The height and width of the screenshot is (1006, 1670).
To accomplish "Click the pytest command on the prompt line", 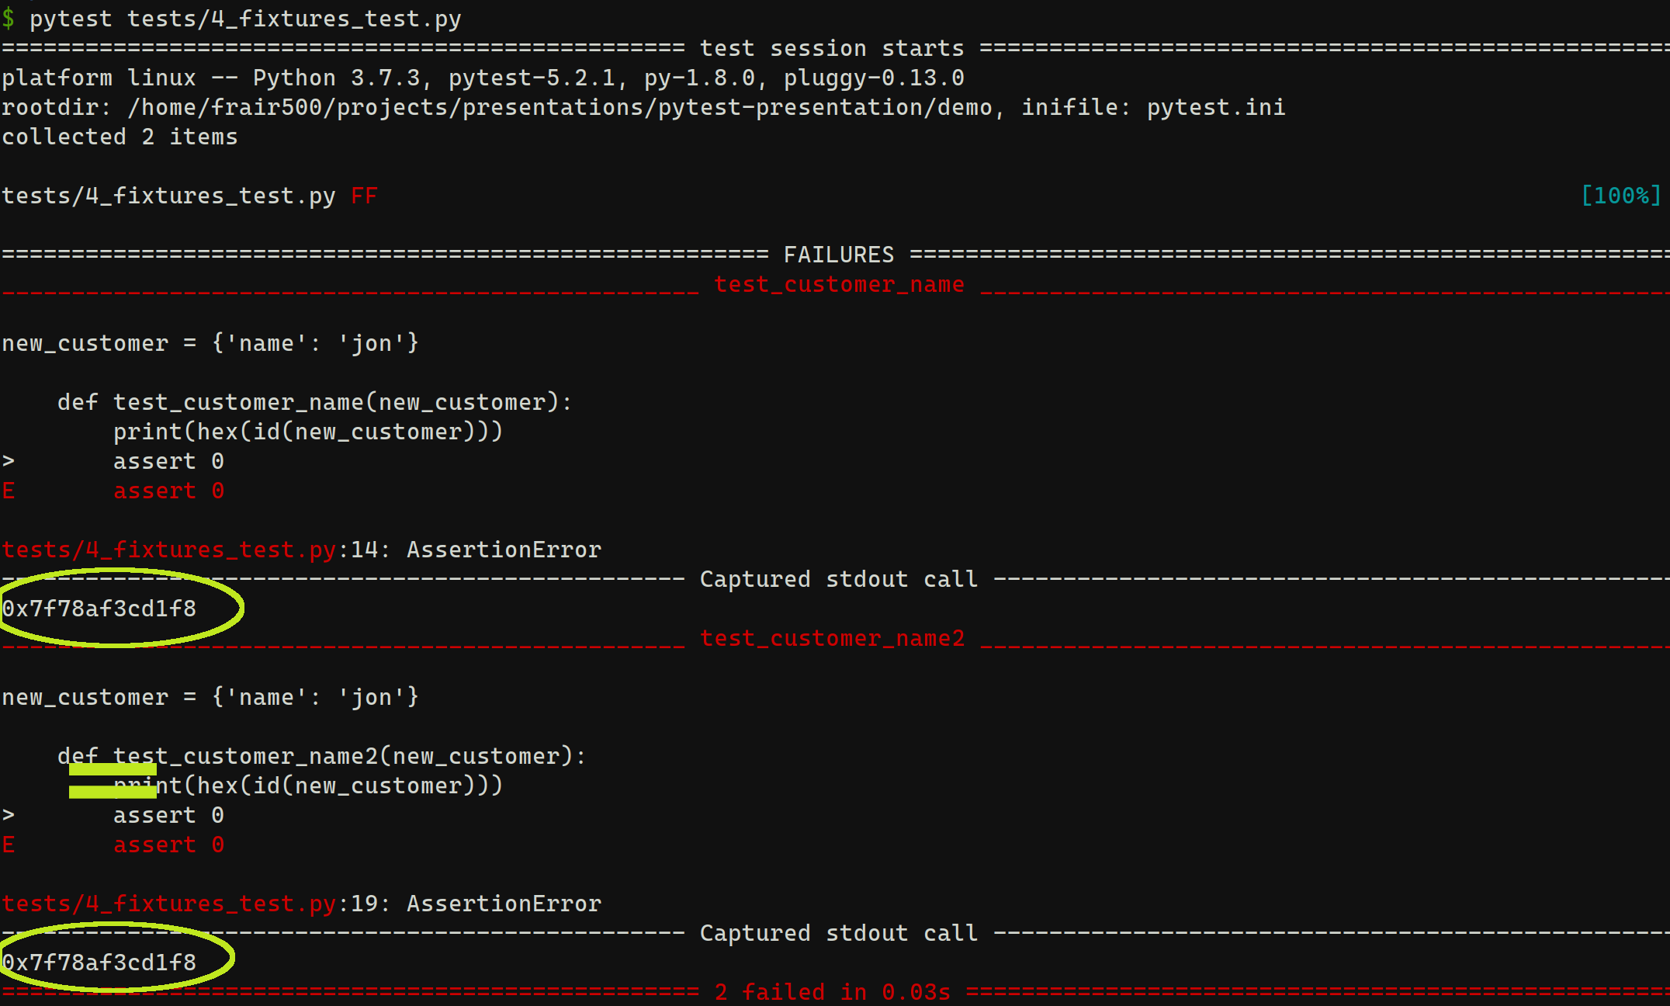I will [x=245, y=19].
